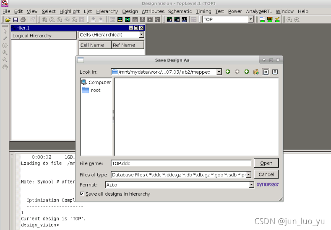This screenshot has height=230, width=331.
Task: Open the File menu
Action: tap(6, 11)
